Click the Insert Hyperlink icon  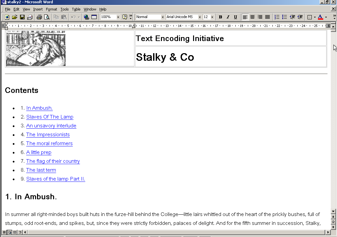[x=86, y=17]
